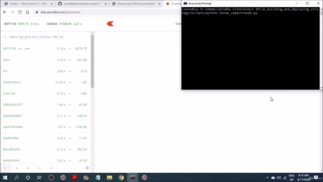Select IFCI row in marketwatch
This screenshot has width=323, height=182.
tap(45, 71)
